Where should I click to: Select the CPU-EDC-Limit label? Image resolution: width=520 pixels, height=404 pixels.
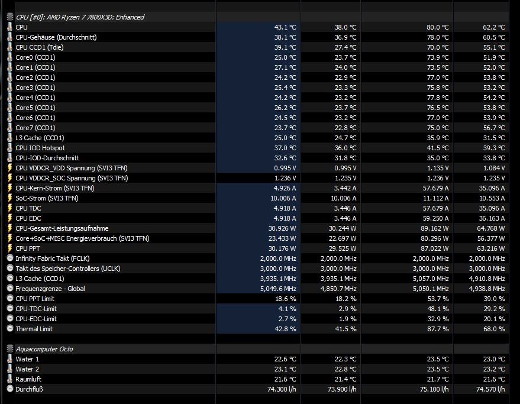pyautogui.click(x=36, y=319)
